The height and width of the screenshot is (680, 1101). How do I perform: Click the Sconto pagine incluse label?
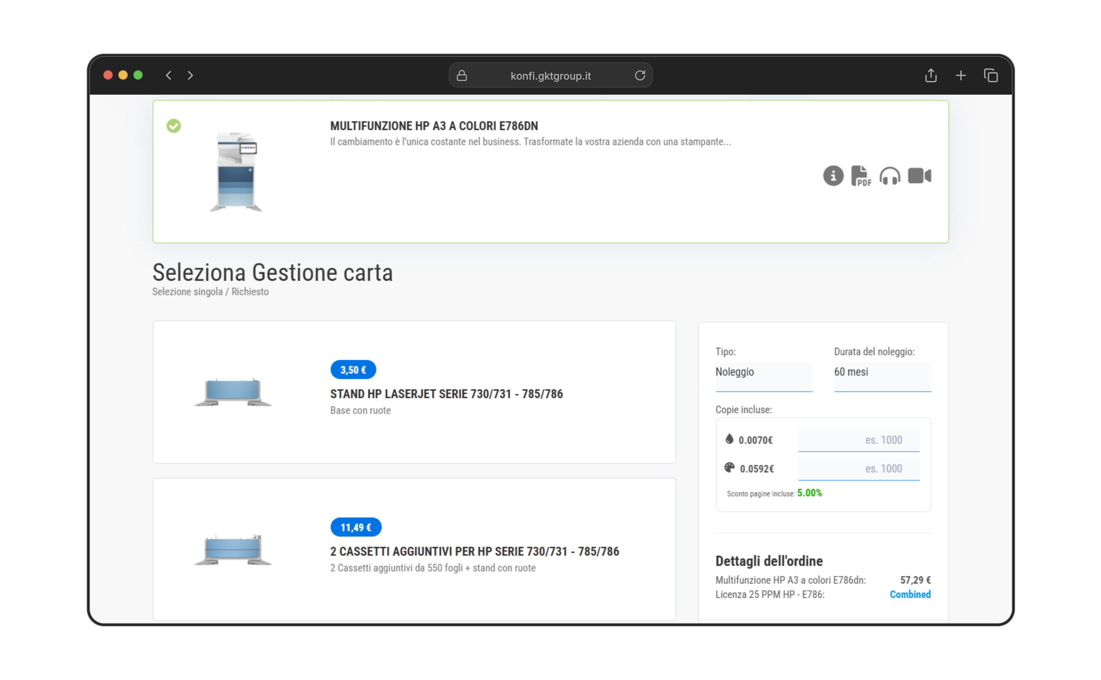coord(761,493)
